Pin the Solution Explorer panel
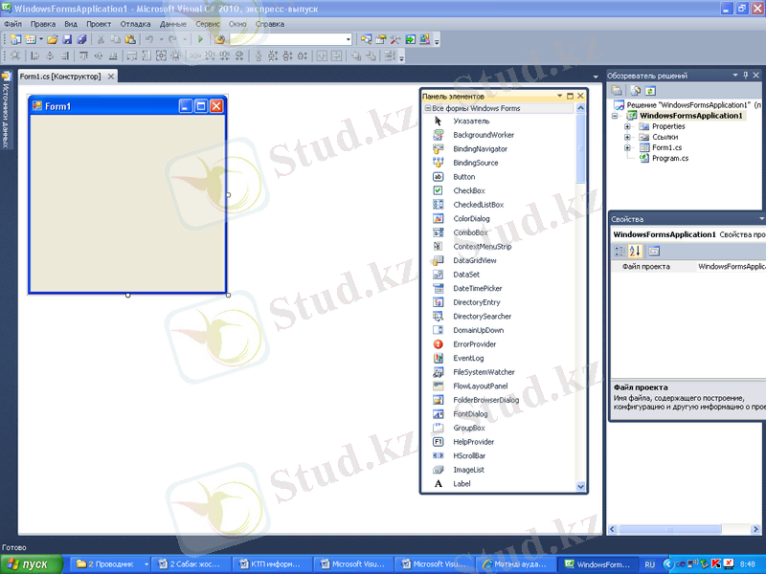The width and height of the screenshot is (766, 574). click(745, 75)
